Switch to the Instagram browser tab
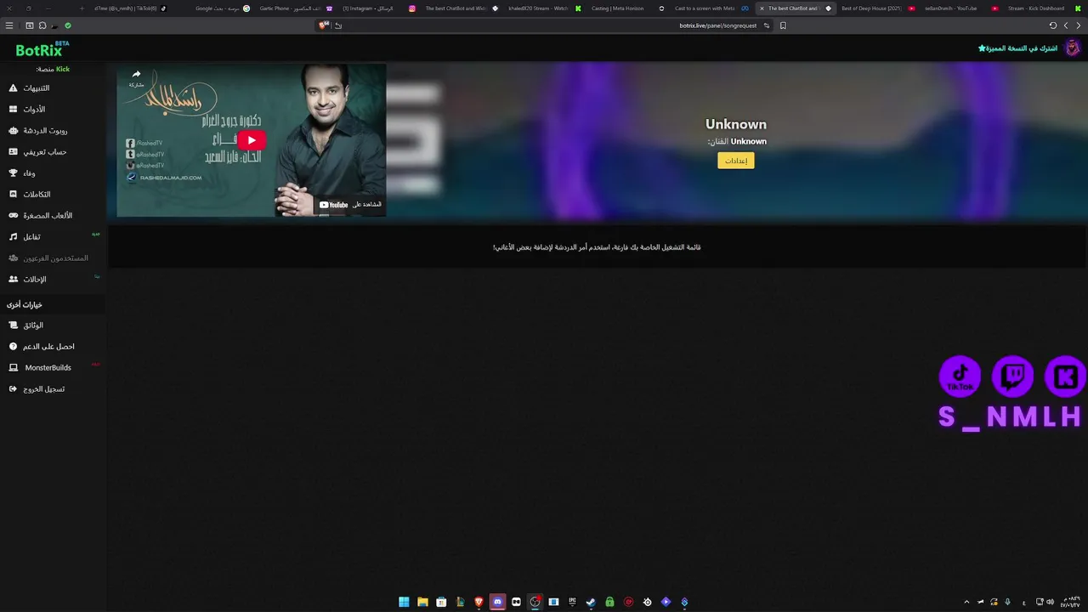Image resolution: width=1088 pixels, height=612 pixels. pos(378,8)
